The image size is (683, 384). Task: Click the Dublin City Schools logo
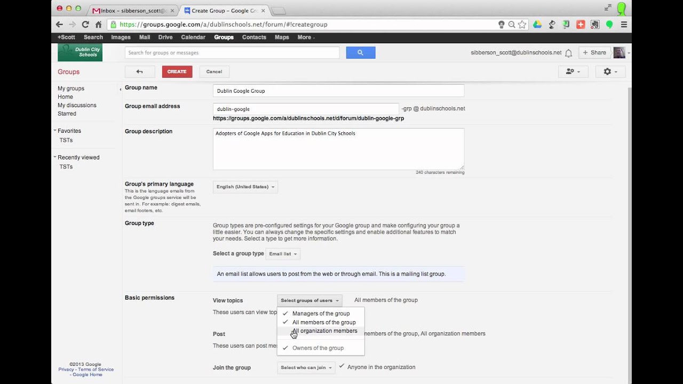pyautogui.click(x=80, y=52)
